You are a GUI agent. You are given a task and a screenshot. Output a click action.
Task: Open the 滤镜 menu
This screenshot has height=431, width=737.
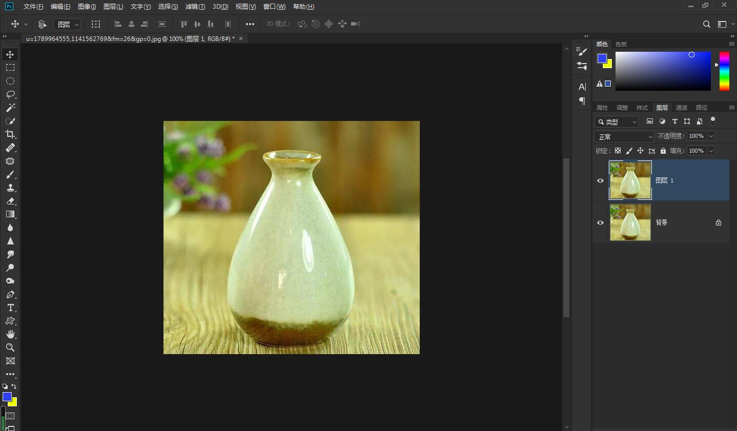point(195,7)
